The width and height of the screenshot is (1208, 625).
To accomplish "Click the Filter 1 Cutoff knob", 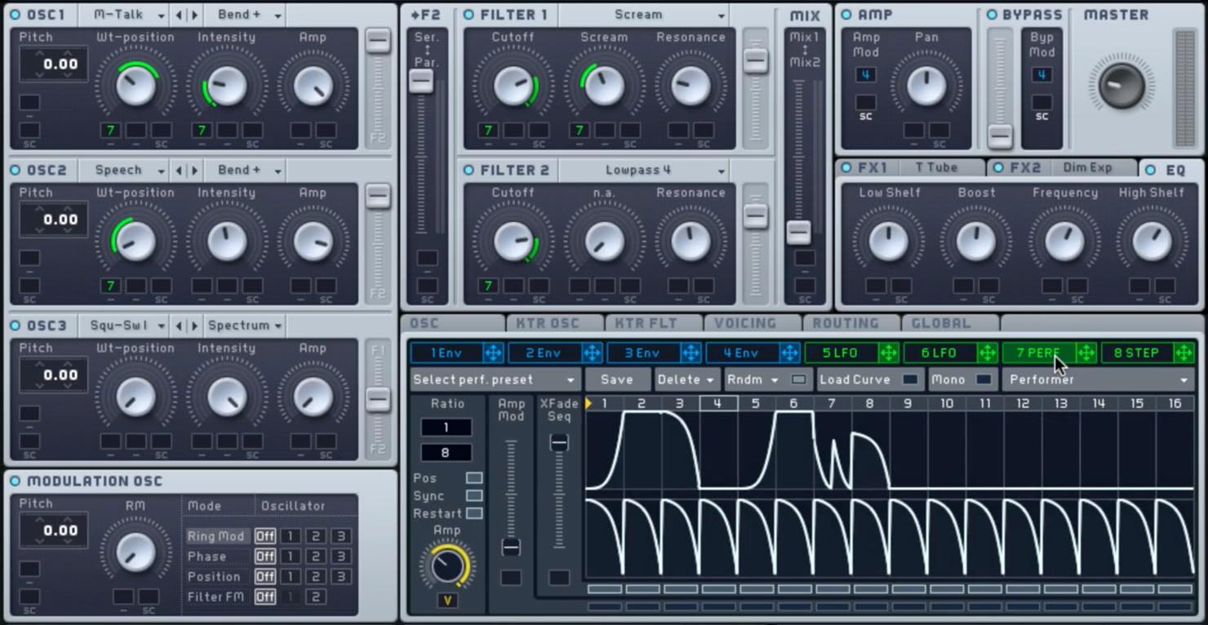I will coord(513,86).
